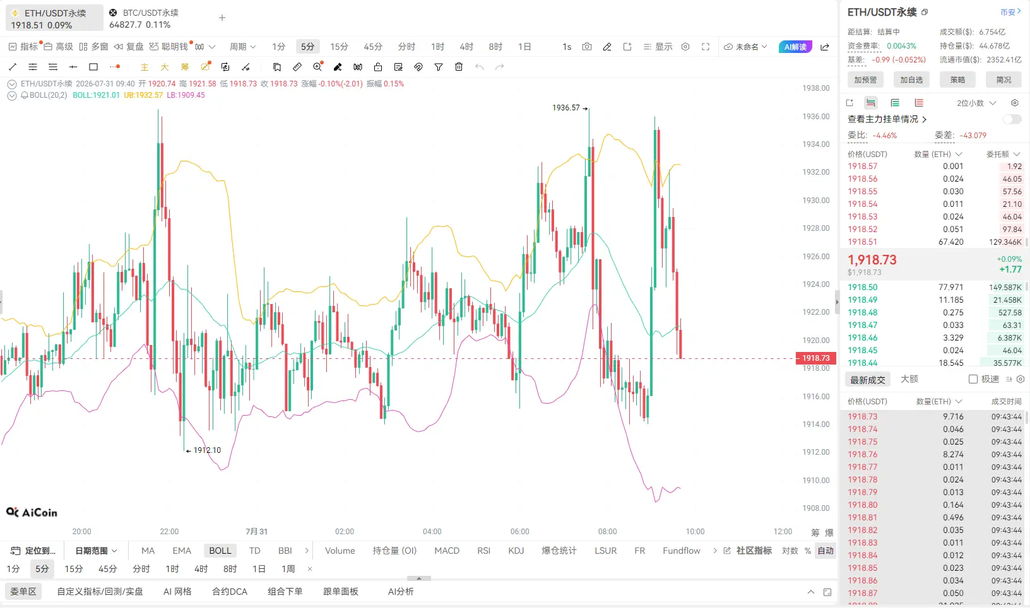The image size is (1030, 608).
Task: Take a chart snapshot with camera icon
Action: click(587, 47)
